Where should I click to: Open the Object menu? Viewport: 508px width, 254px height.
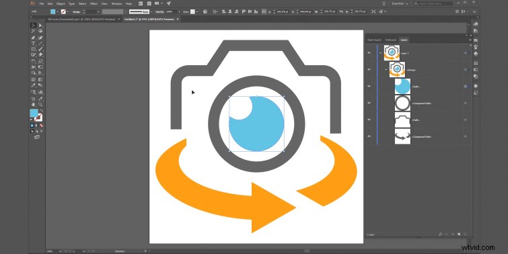61,3
